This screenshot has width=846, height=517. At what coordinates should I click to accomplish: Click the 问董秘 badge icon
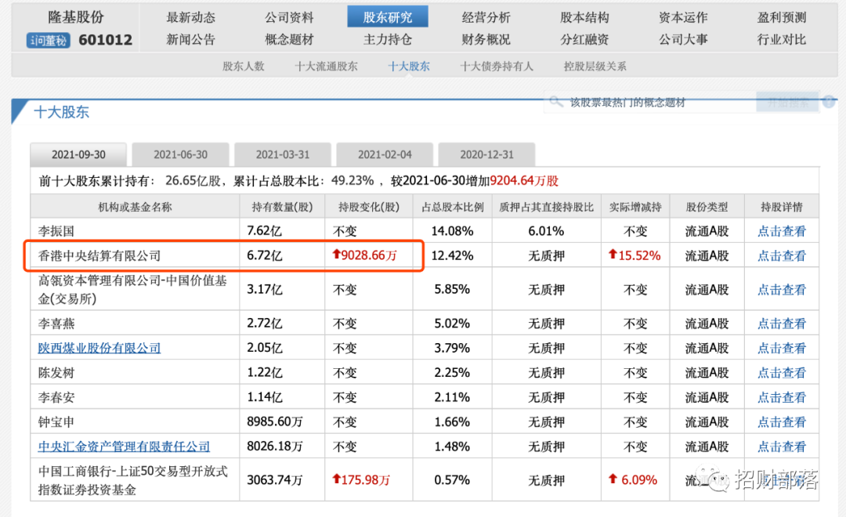47,40
